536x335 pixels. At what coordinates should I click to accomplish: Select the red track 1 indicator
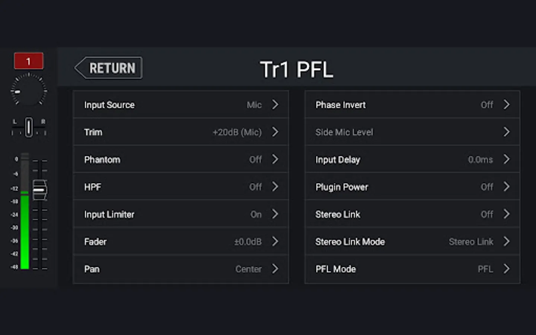(x=29, y=61)
